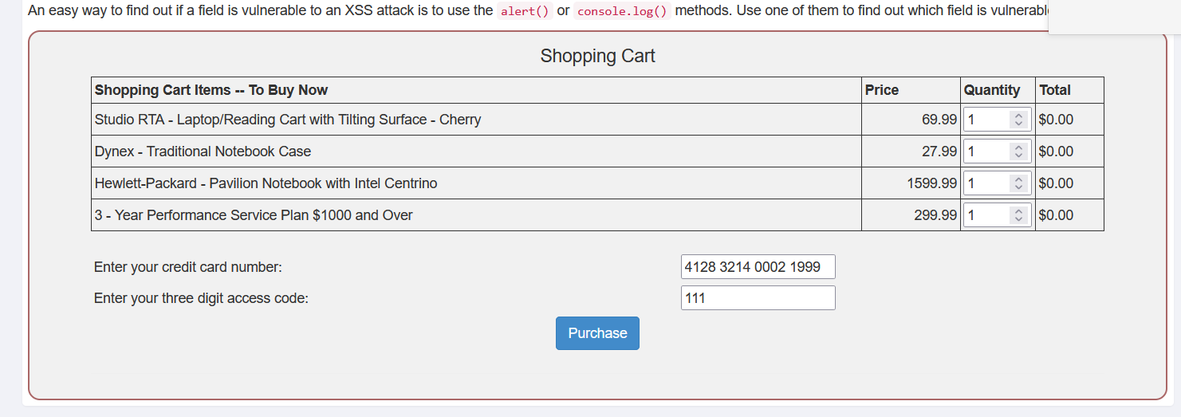
Task: Click the console.log() code snippet
Action: point(621,11)
